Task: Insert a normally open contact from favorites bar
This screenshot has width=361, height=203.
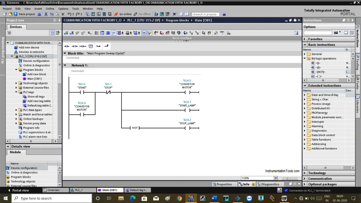Action: coord(67,46)
